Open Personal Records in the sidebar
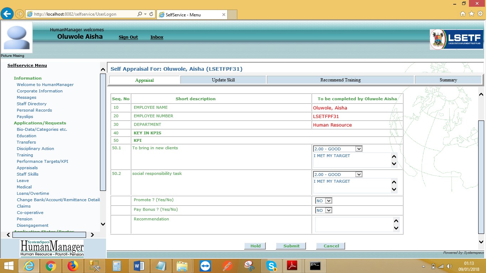Viewport: 486px width, 273px height. [35, 110]
